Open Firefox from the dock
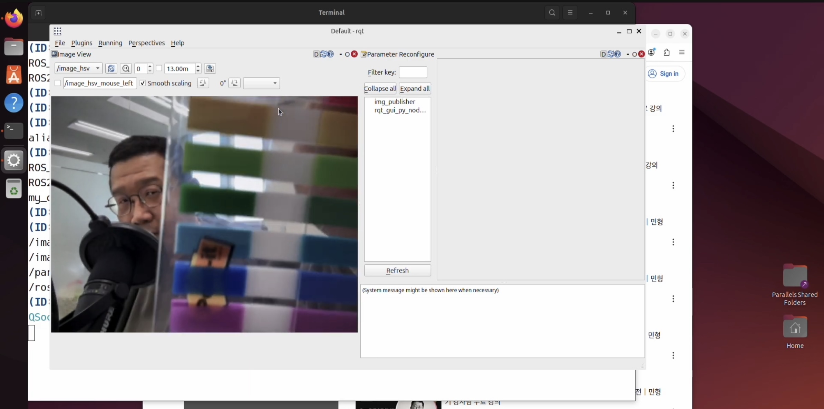Viewport: 824px width, 409px height. (14, 18)
